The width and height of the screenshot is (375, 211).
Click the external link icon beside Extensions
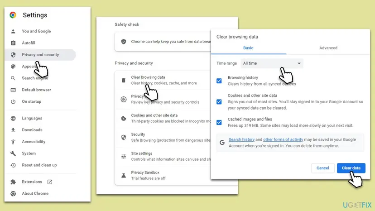tap(50, 182)
